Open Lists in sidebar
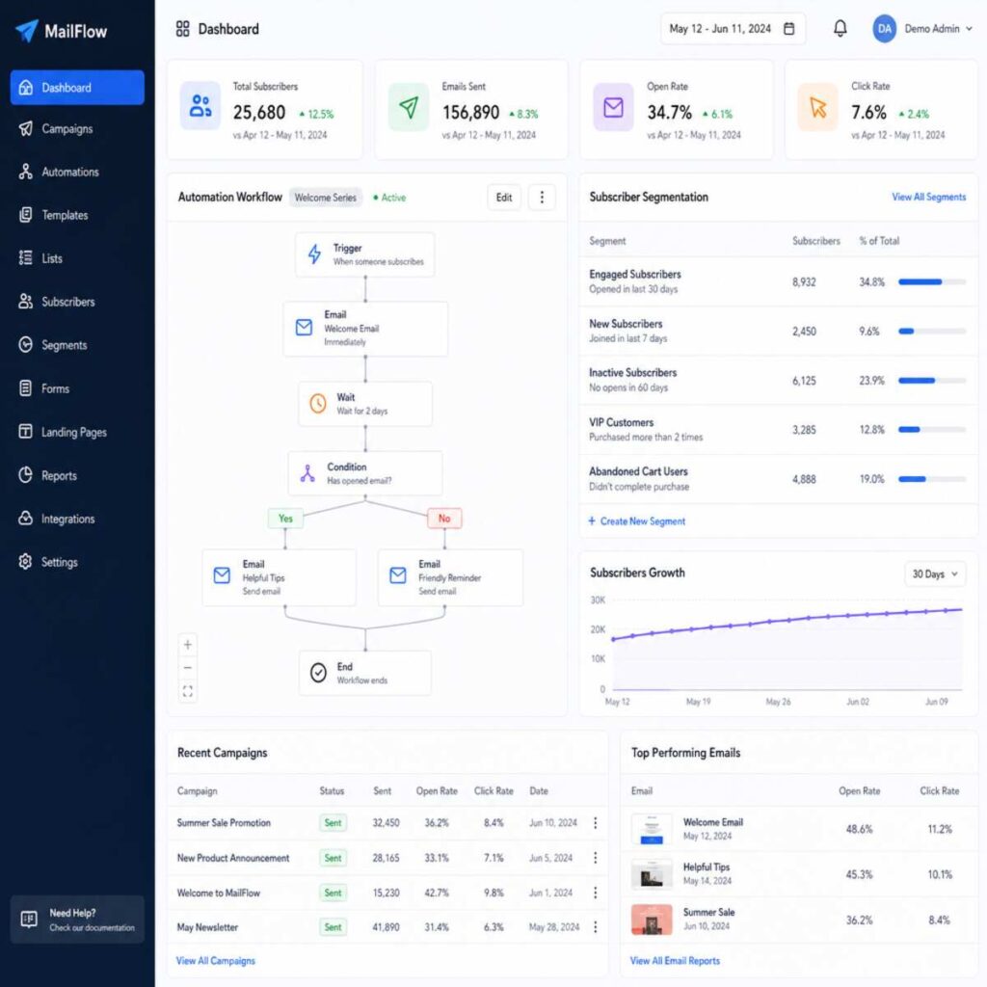The height and width of the screenshot is (987, 987). coord(77,258)
